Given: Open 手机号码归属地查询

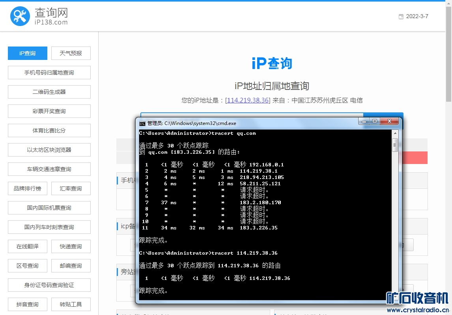Looking at the screenshot, I should 49,73.
